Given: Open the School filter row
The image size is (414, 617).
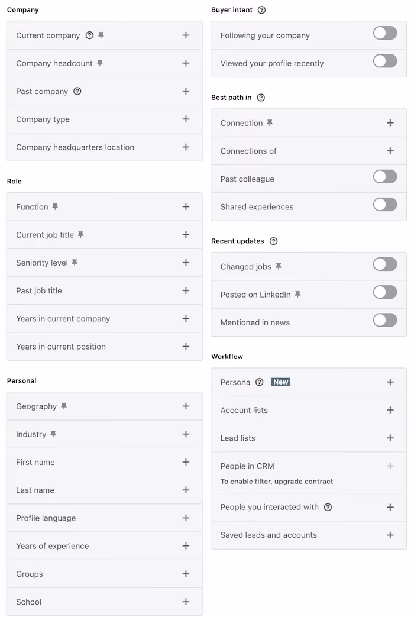Looking at the screenshot, I should [x=104, y=602].
